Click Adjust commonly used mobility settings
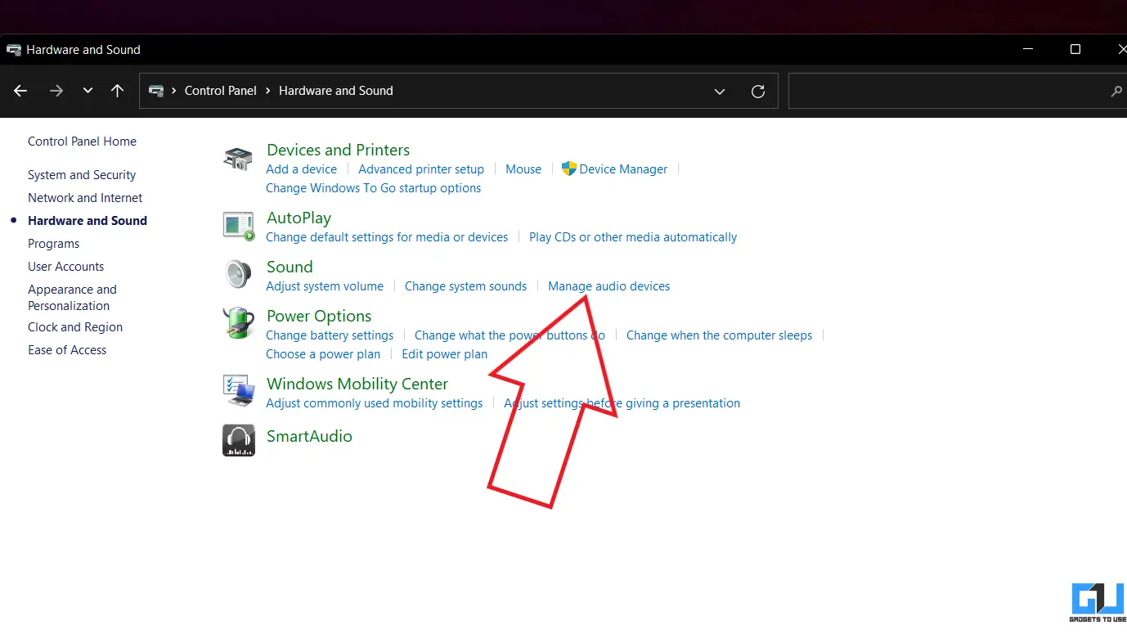This screenshot has height=634, width=1127. click(x=375, y=403)
